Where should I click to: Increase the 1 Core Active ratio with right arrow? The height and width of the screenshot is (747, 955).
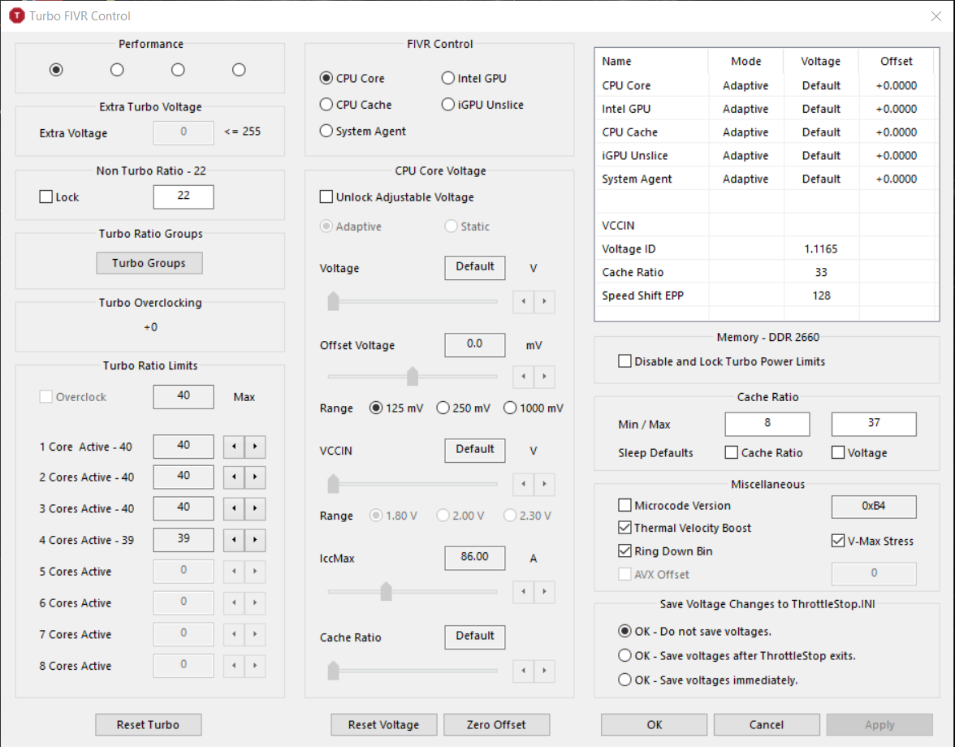(255, 447)
